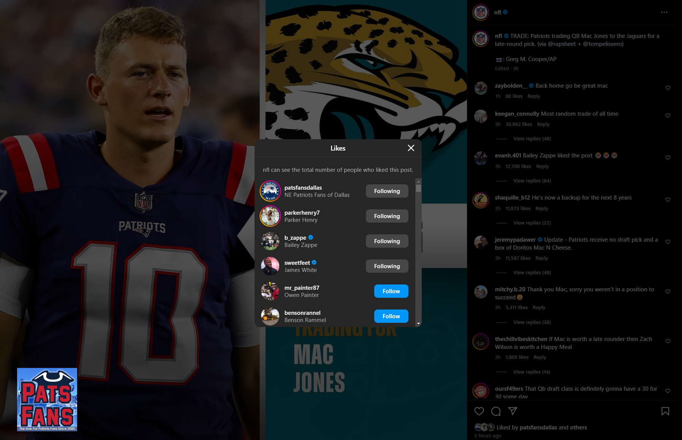Follow bensonrannel
The height and width of the screenshot is (440, 682).
pos(391,316)
